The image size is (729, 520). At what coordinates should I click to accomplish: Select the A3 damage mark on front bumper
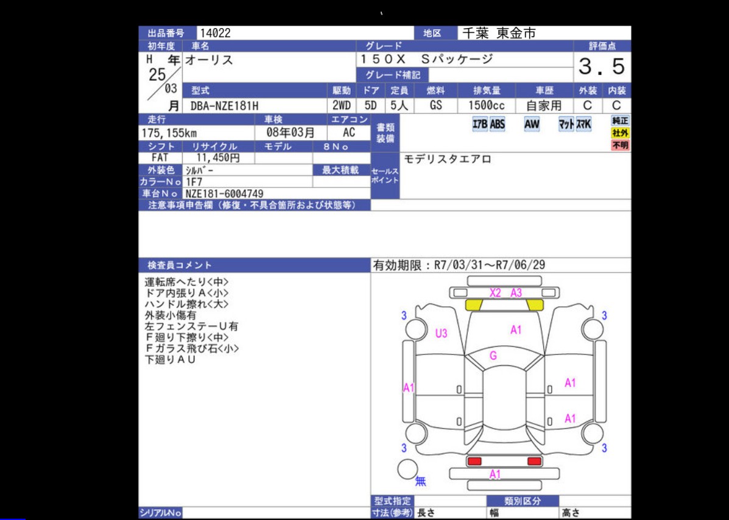pyautogui.click(x=516, y=293)
